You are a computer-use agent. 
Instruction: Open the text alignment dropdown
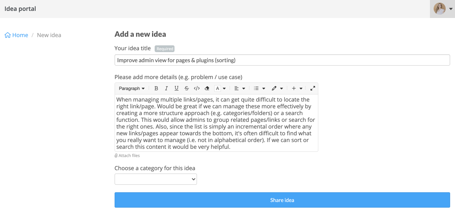[240, 88]
